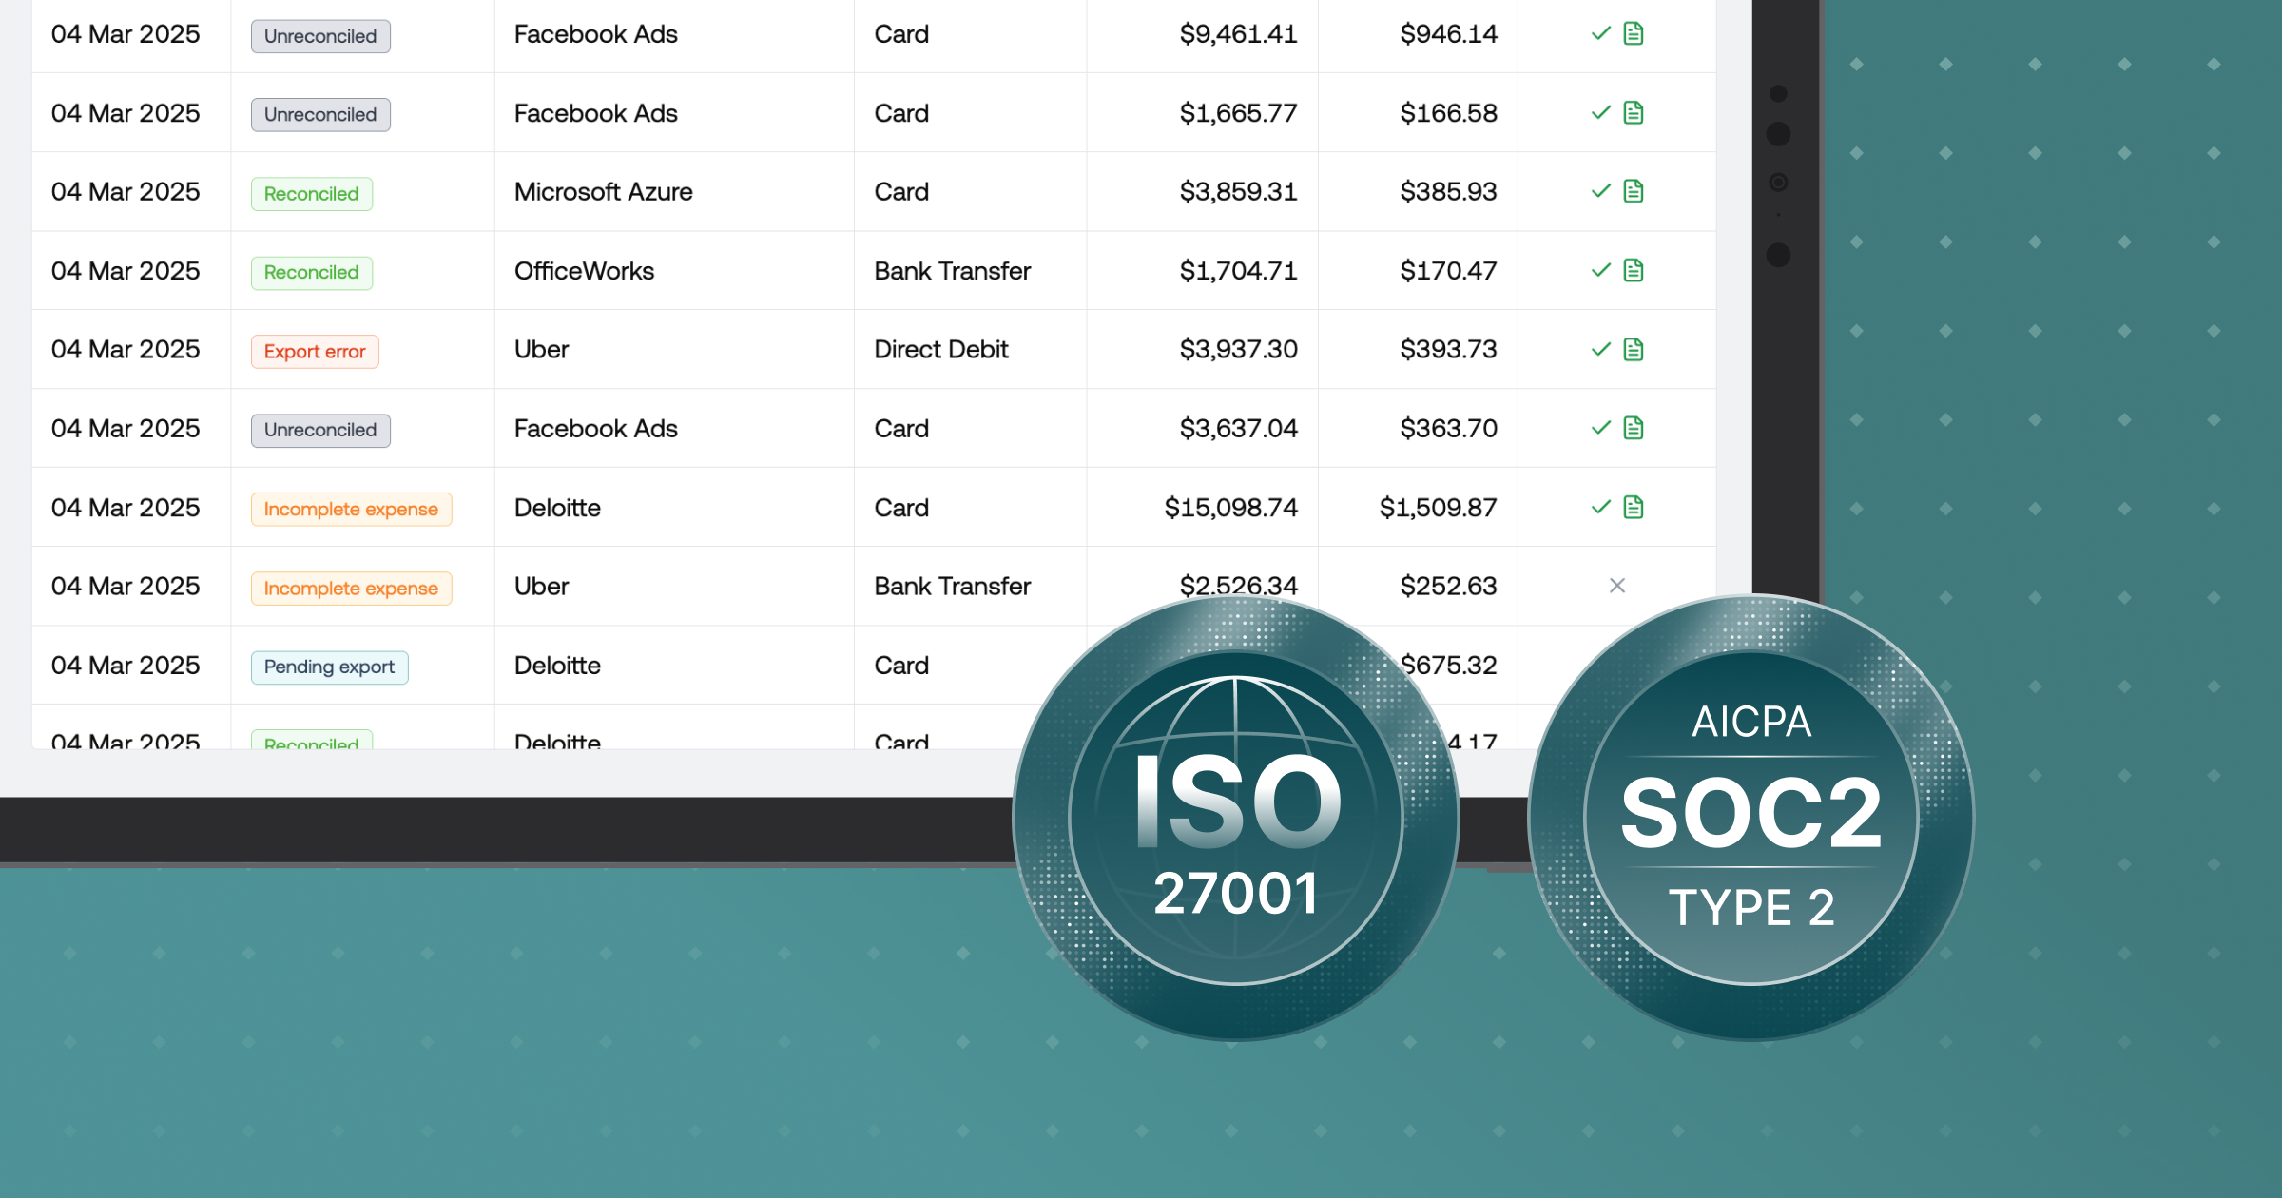Viewport: 2282px width, 1198px height.
Task: Open receipt document icon on Microsoft Azure row
Action: (1634, 191)
